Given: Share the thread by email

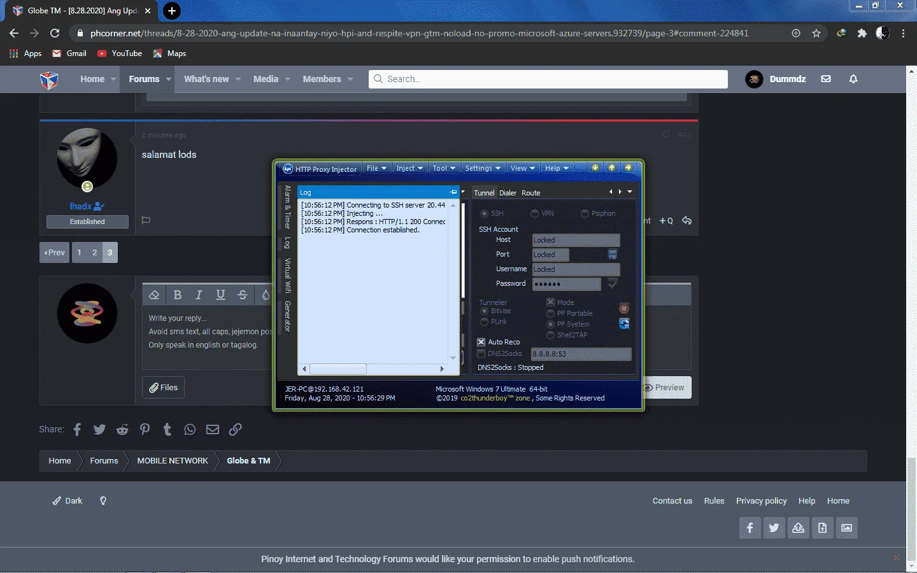Looking at the screenshot, I should [x=213, y=430].
